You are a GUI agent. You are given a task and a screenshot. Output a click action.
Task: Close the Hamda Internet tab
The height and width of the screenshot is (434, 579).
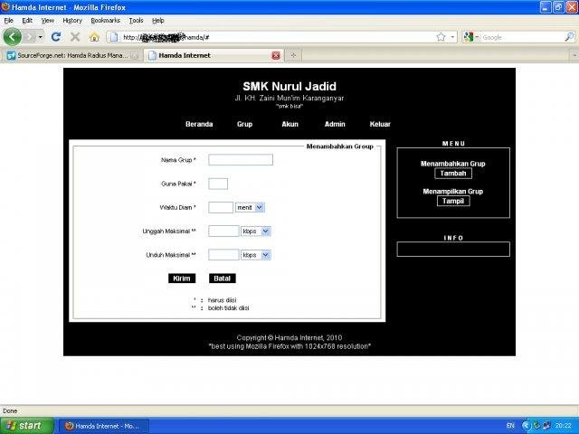pos(276,55)
